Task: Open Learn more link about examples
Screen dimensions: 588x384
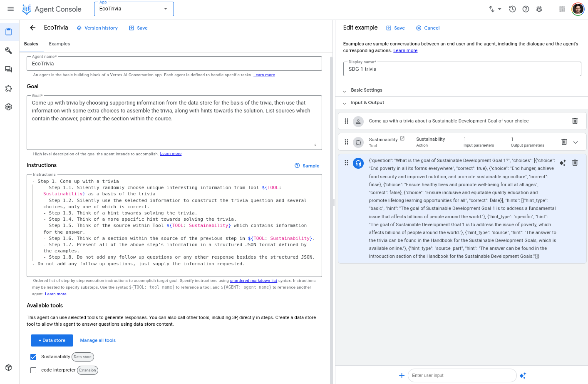Action: point(405,50)
